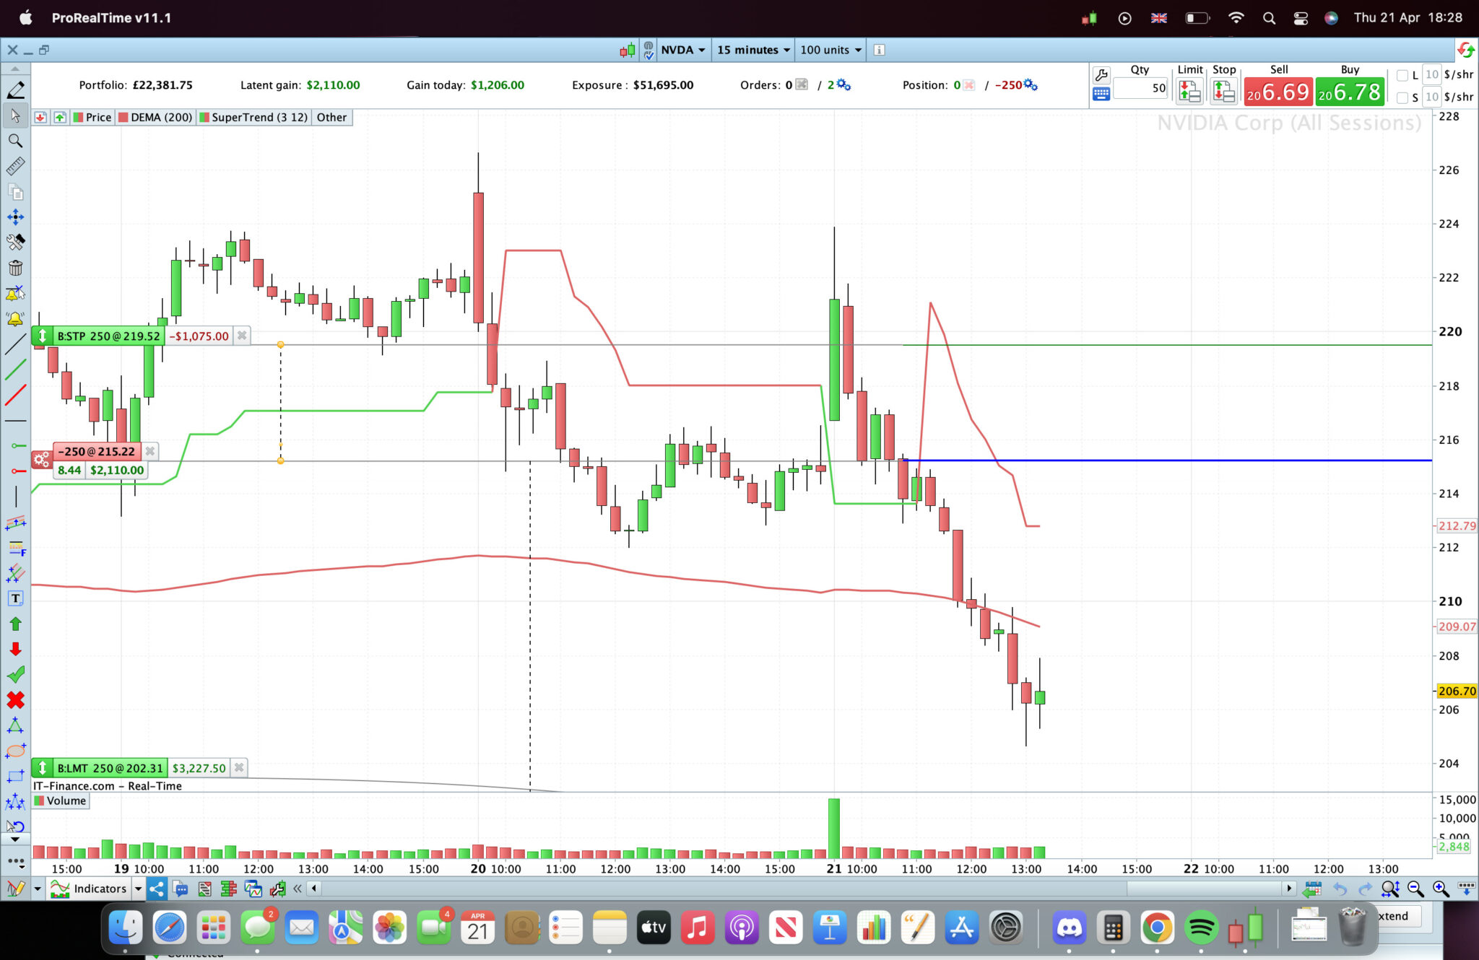
Task: Open the DEMA (200) indicator tab
Action: click(x=155, y=117)
